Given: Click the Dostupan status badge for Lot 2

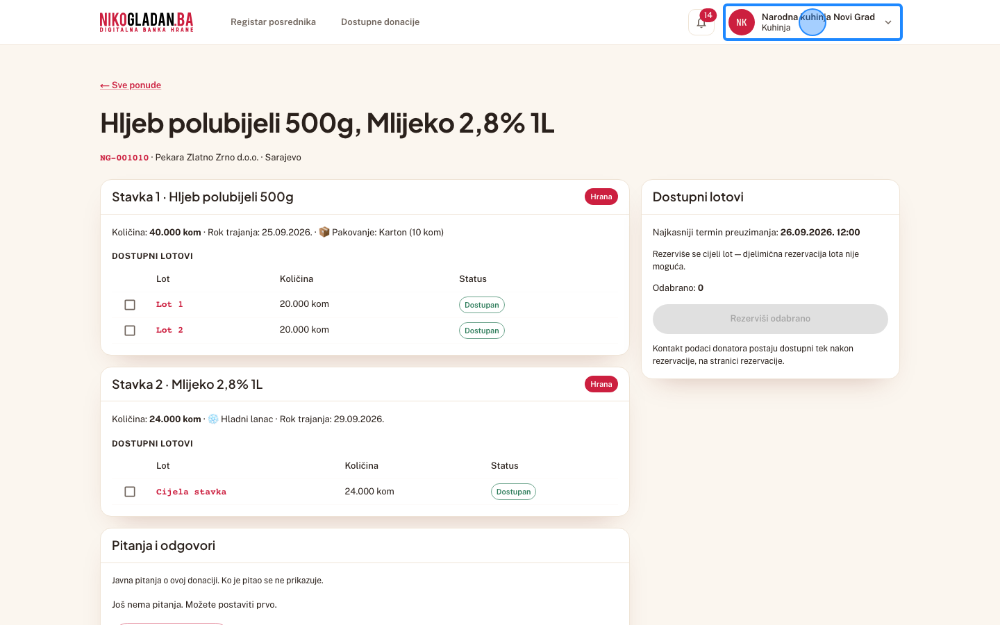Looking at the screenshot, I should coord(482,331).
